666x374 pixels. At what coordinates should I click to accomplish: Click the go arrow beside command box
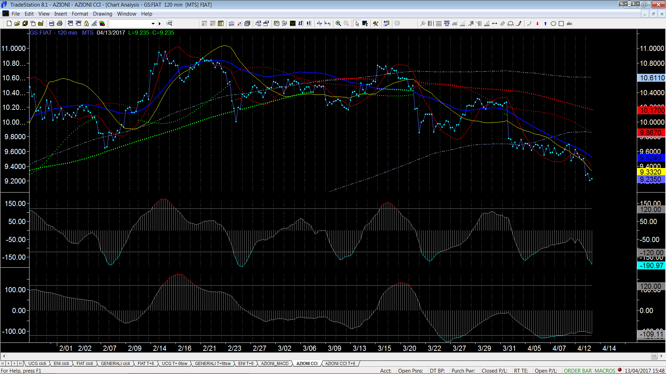click(160, 24)
